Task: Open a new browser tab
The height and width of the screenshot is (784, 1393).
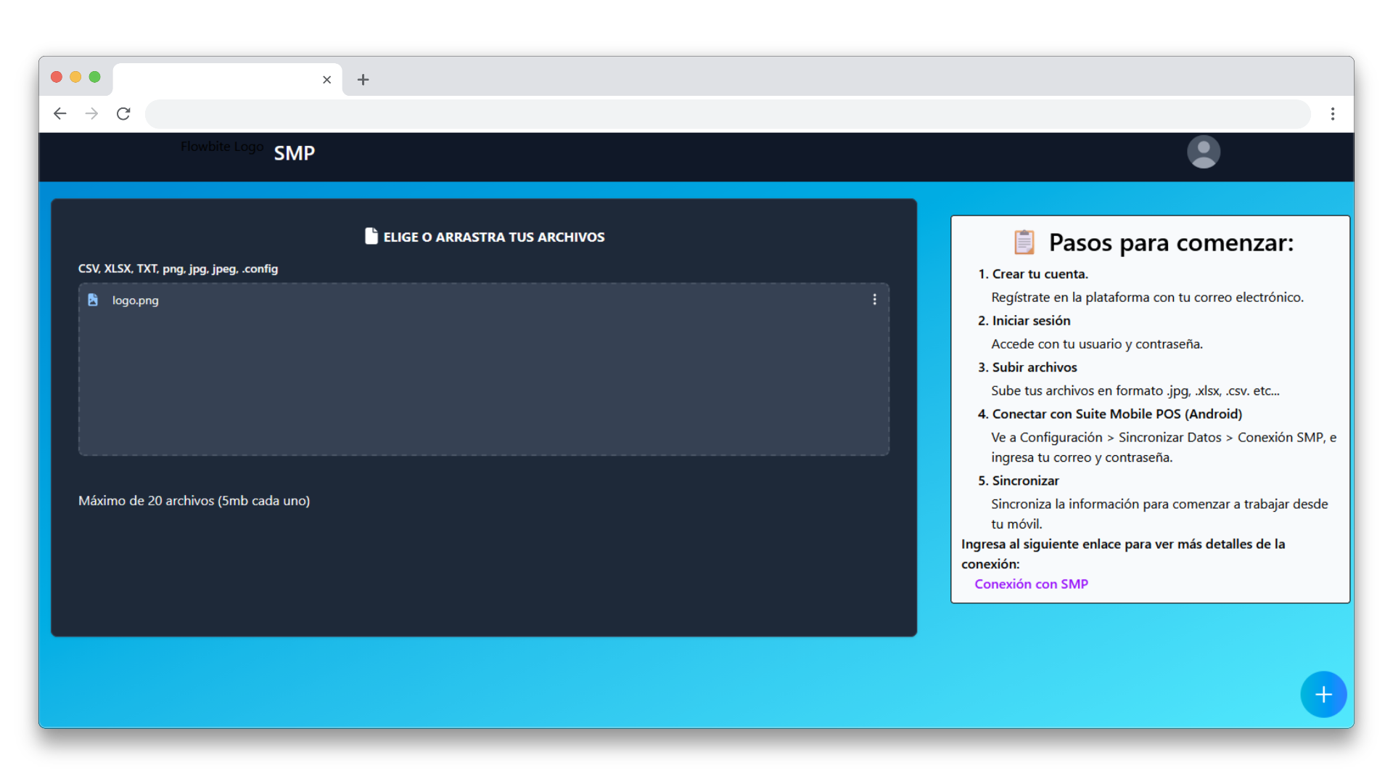Action: (x=363, y=80)
